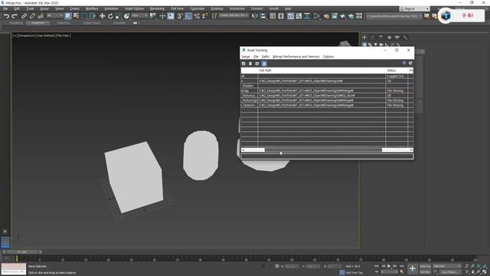The image size is (490, 276).
Task: Click the Play Animation button
Action: (x=389, y=266)
